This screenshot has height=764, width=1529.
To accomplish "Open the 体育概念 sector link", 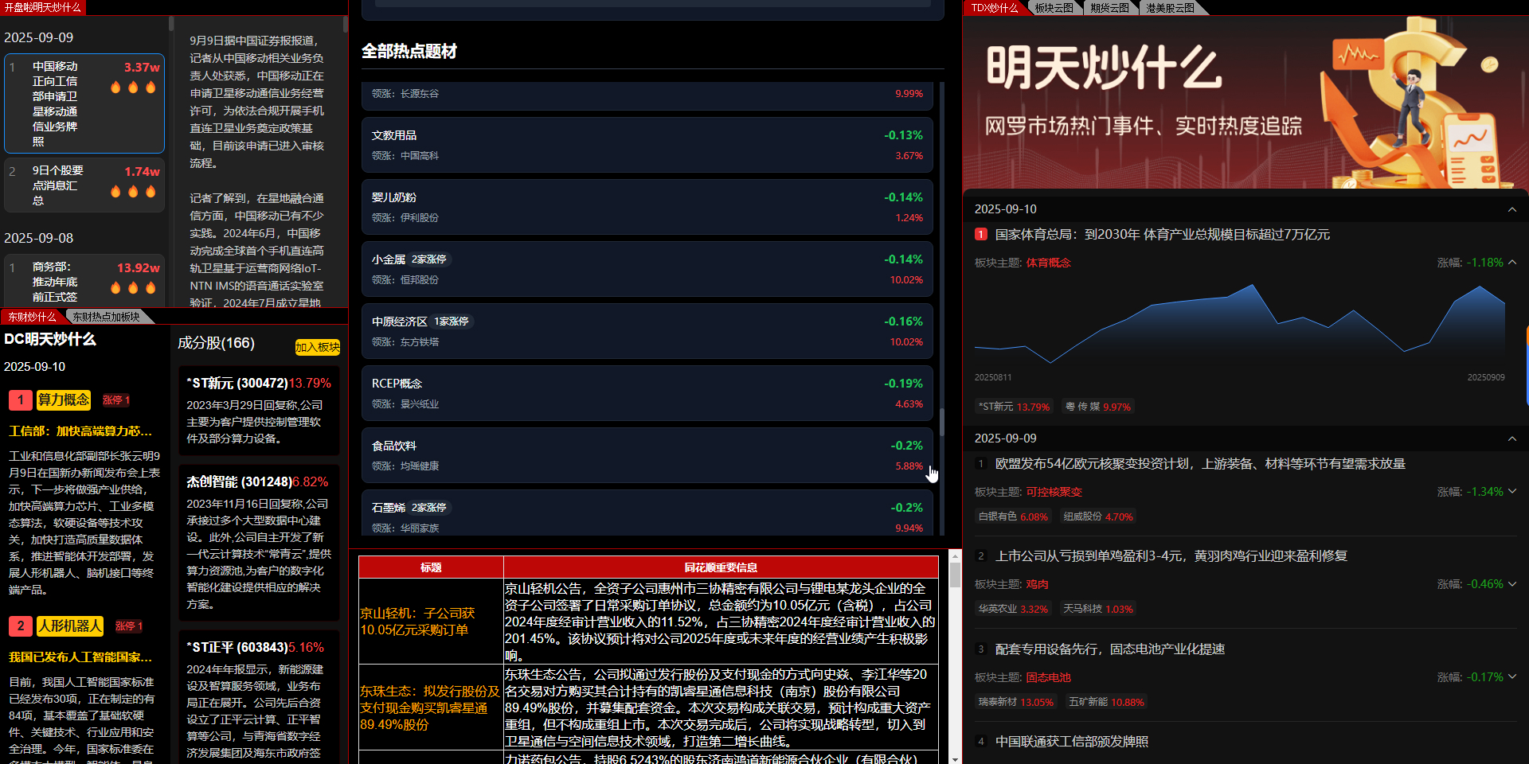I will point(1048,263).
